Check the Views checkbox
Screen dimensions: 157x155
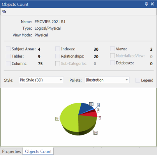pos(113,49)
